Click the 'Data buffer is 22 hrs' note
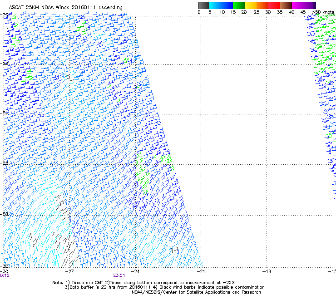This screenshot has width=336, height=295. click(x=164, y=287)
